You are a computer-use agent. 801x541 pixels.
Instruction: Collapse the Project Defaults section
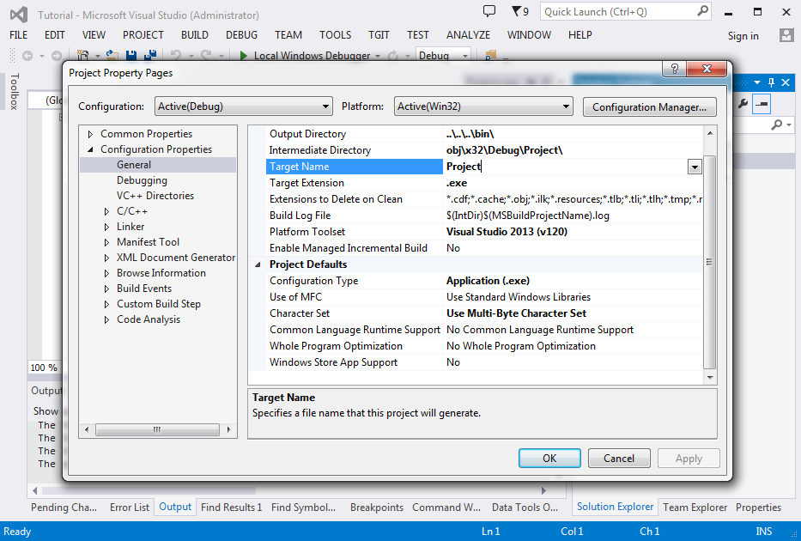click(x=258, y=264)
